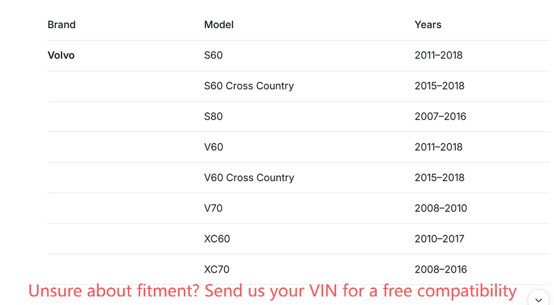Click the Model column header
The image size is (554, 305).
(x=219, y=25)
